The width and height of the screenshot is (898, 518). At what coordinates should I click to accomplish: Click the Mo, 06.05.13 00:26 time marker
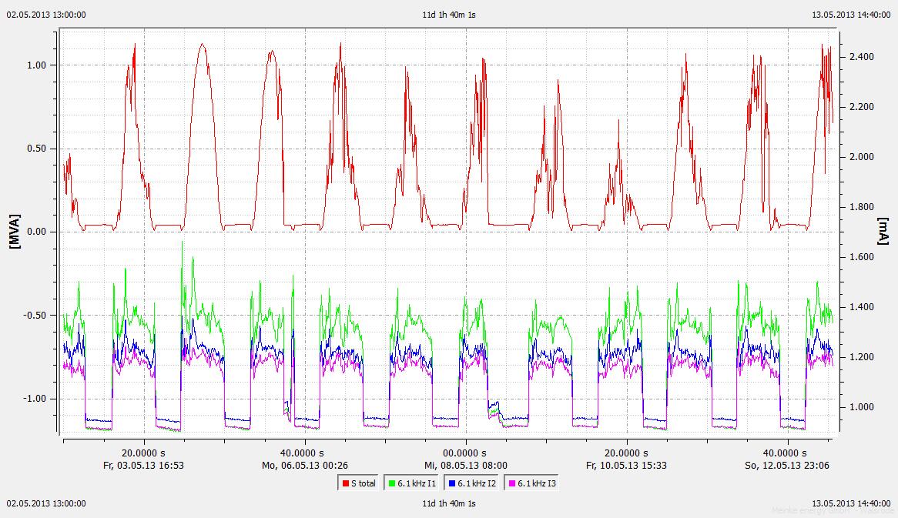(303, 465)
